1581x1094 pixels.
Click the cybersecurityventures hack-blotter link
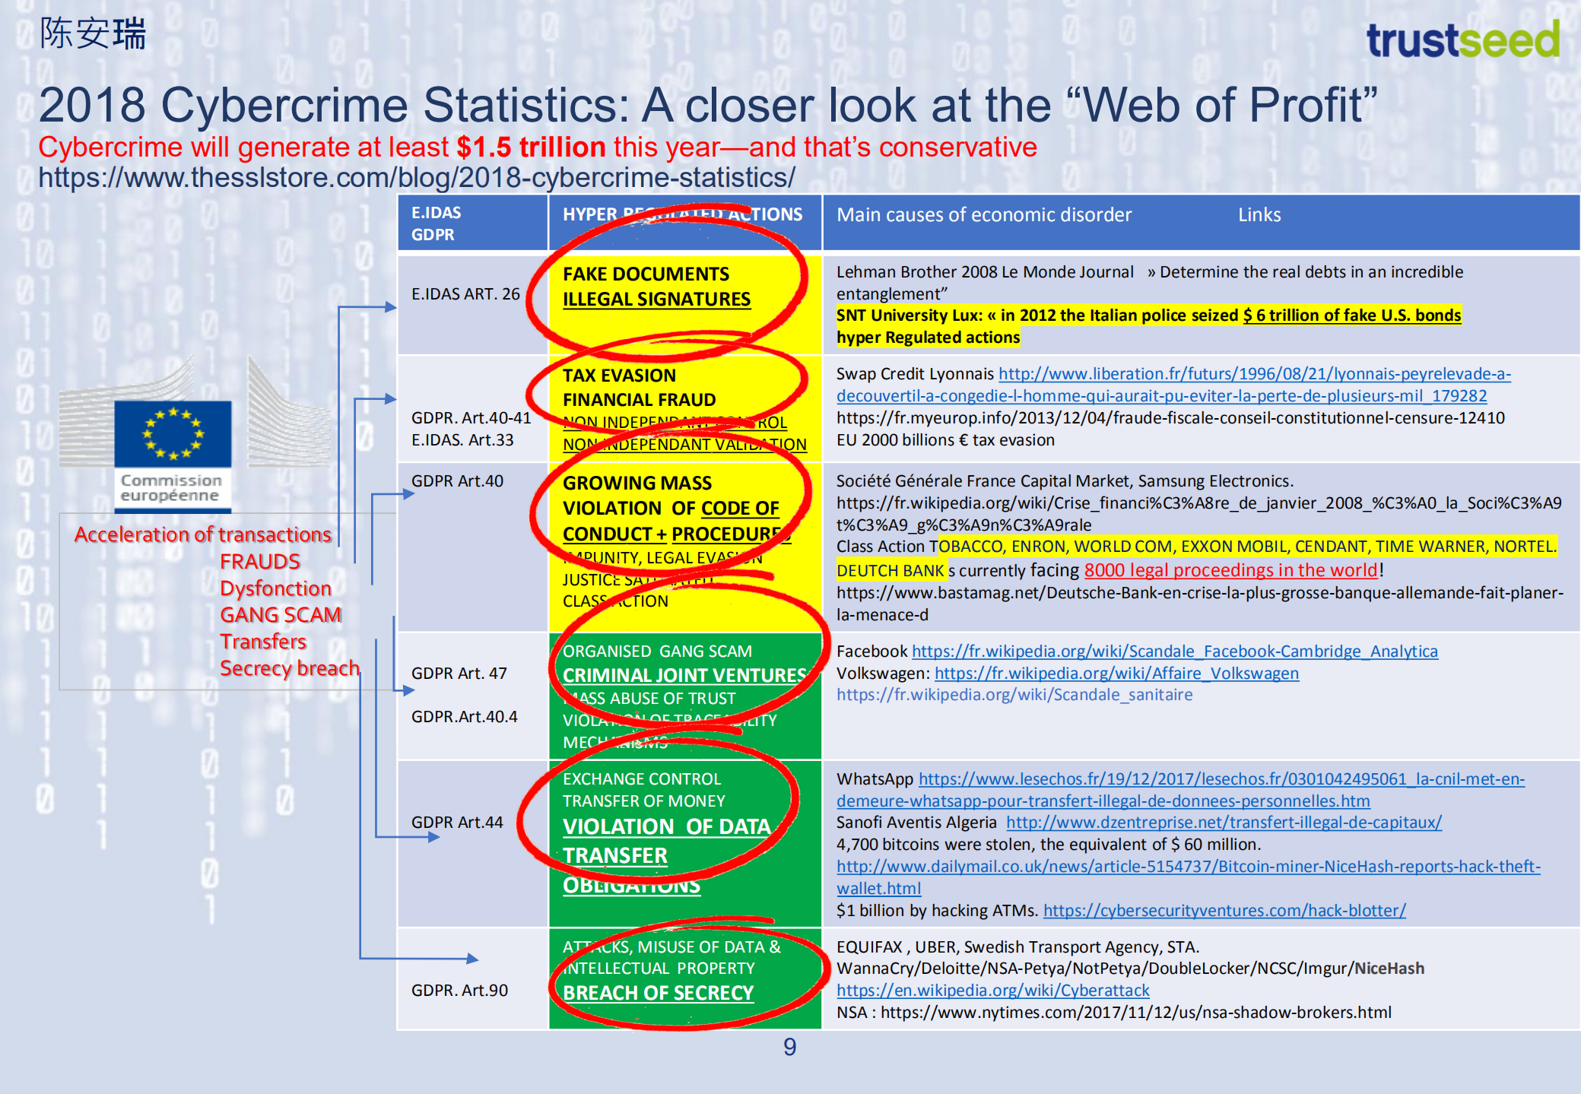(1224, 911)
